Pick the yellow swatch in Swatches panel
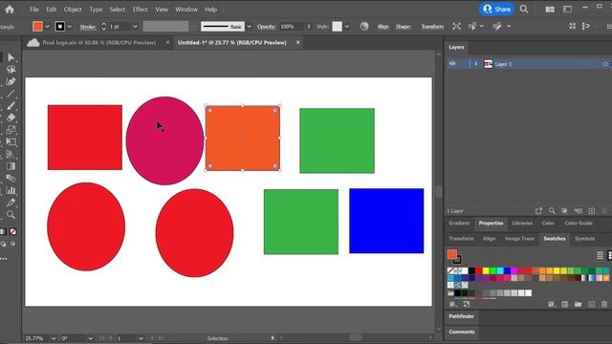612x344 pixels. pos(486,270)
